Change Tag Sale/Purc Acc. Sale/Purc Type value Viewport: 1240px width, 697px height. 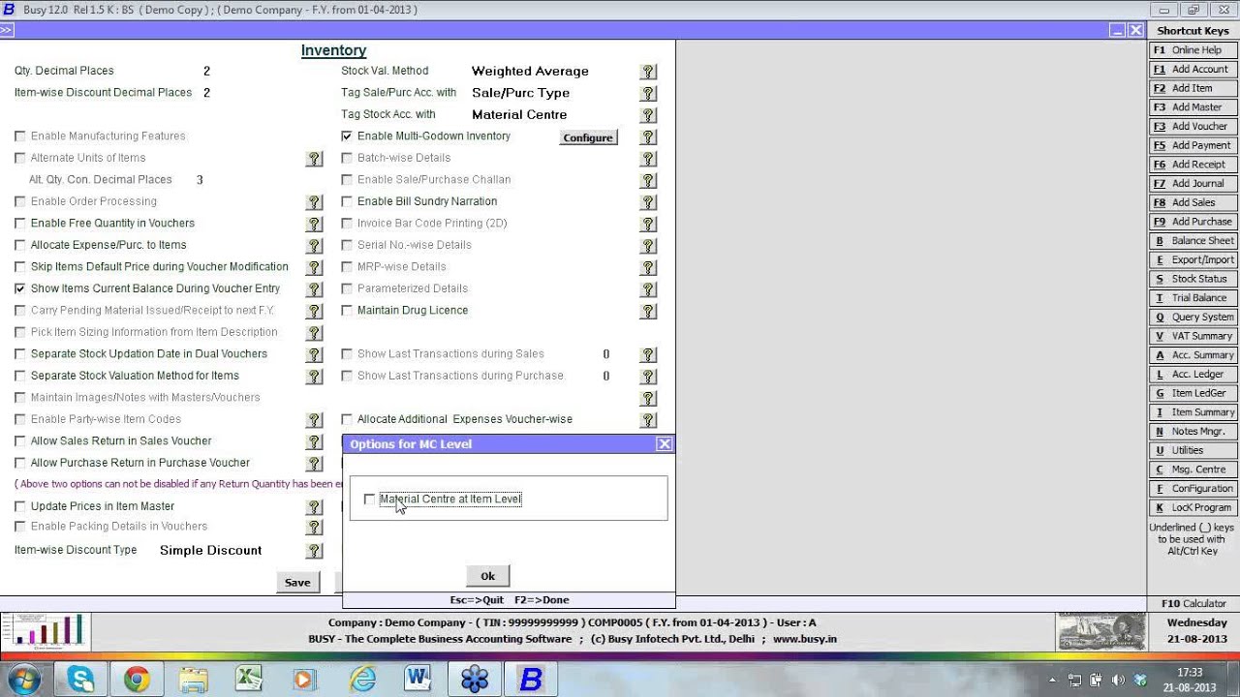tap(520, 93)
